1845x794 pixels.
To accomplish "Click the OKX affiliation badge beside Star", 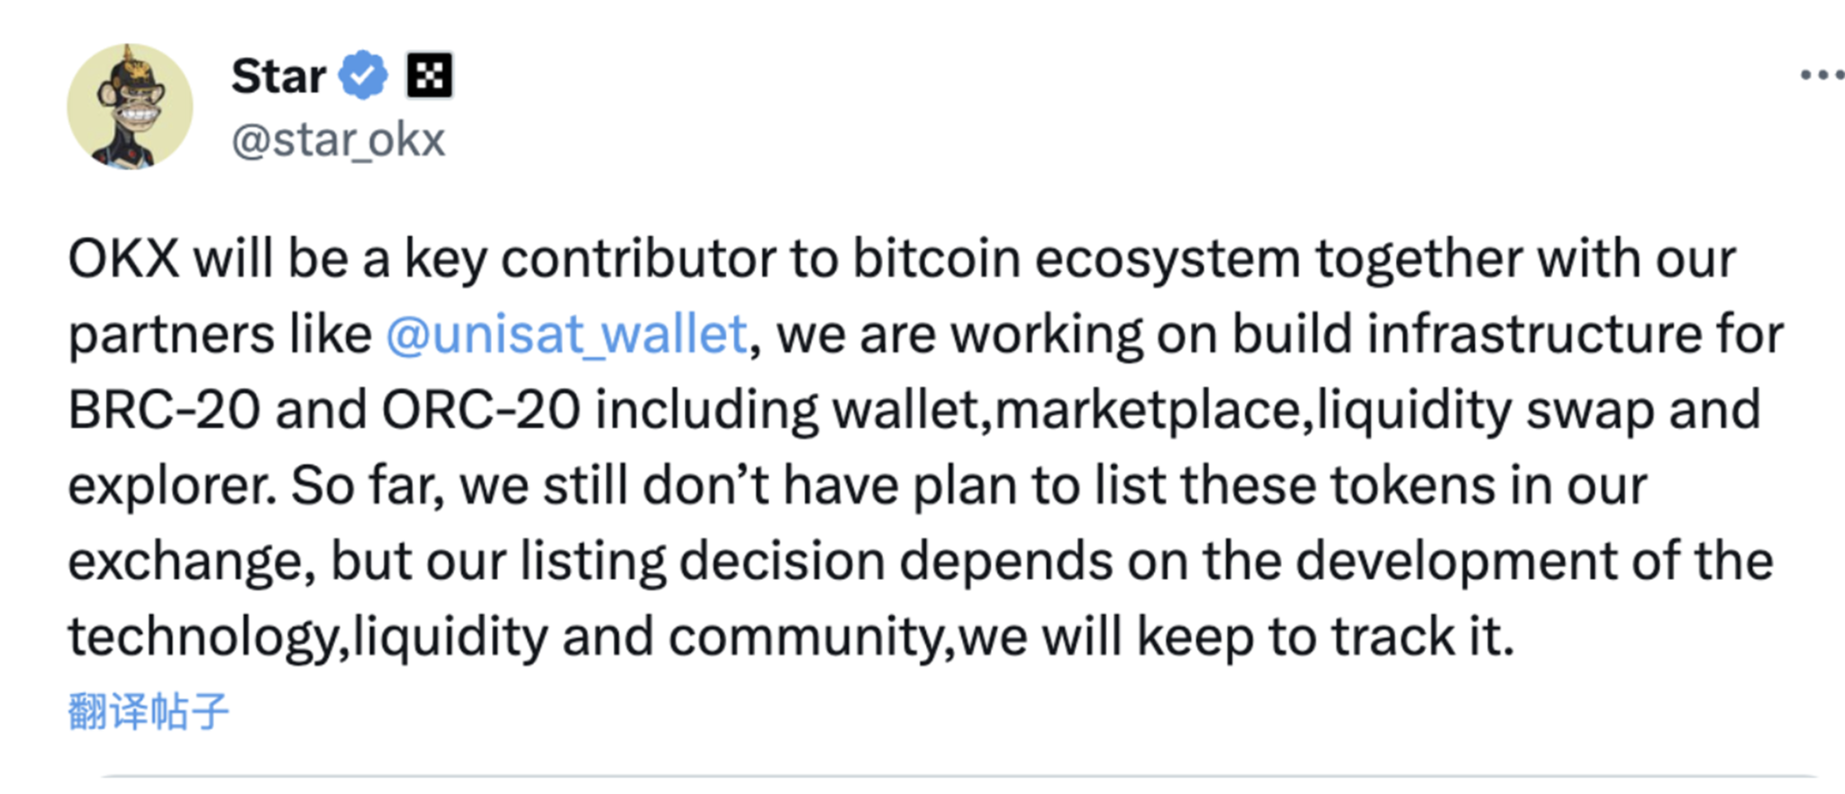I will [x=430, y=75].
